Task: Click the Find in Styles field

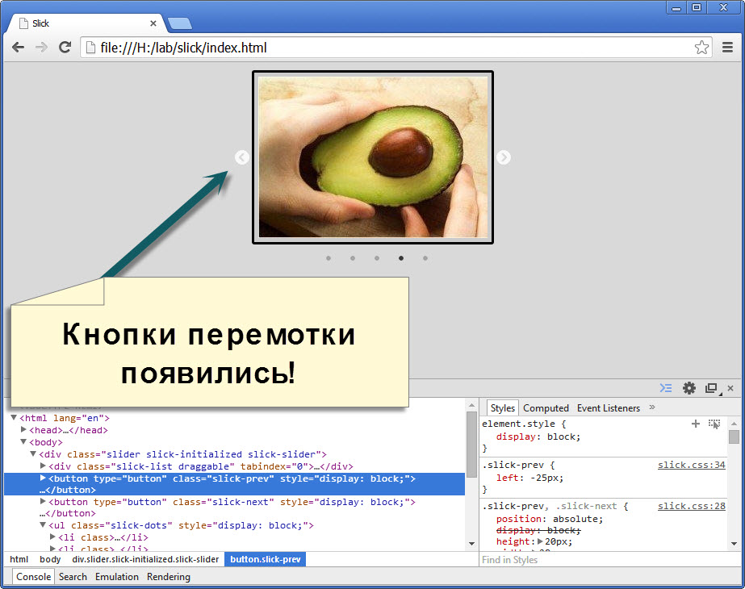Action: (x=610, y=560)
